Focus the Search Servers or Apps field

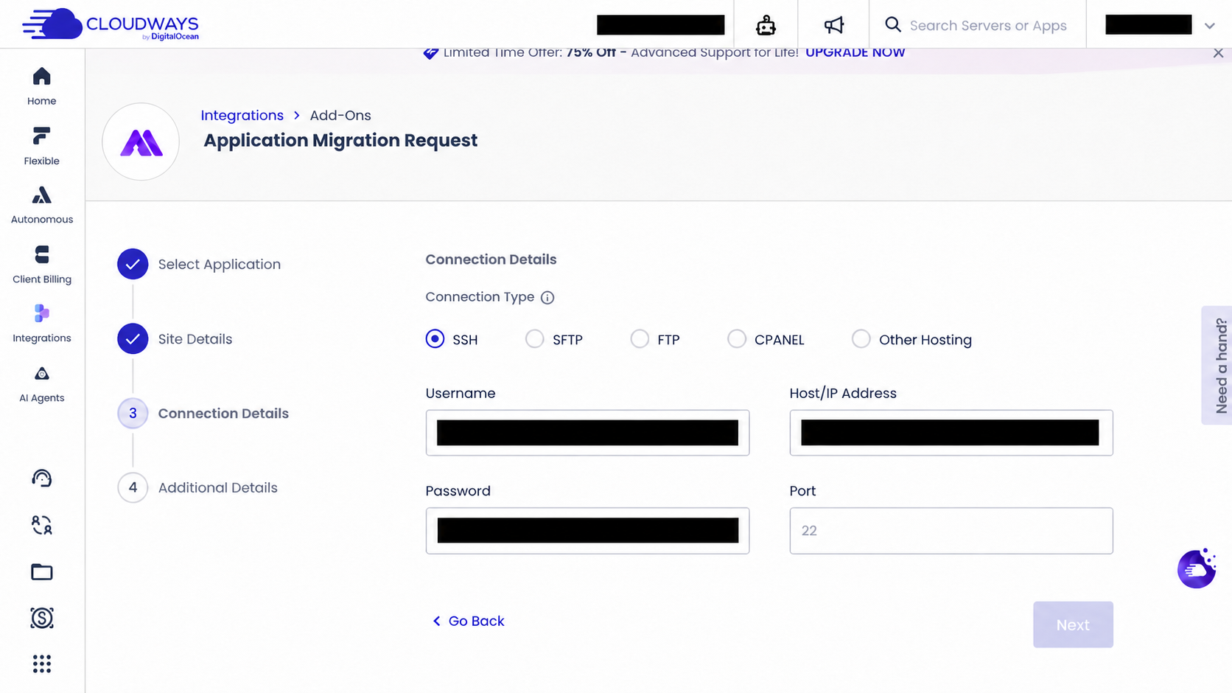point(988,26)
